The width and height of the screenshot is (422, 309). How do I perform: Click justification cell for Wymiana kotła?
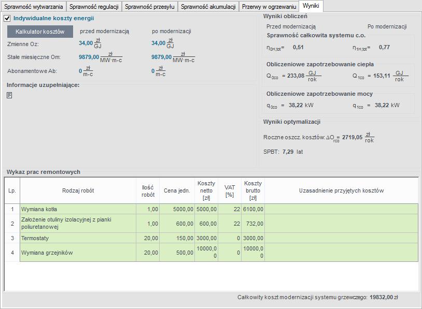point(341,209)
